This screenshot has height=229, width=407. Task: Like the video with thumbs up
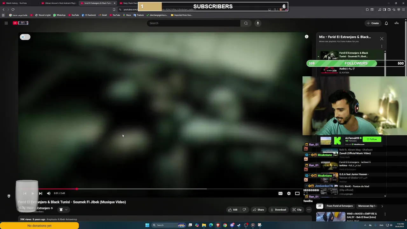(232, 210)
